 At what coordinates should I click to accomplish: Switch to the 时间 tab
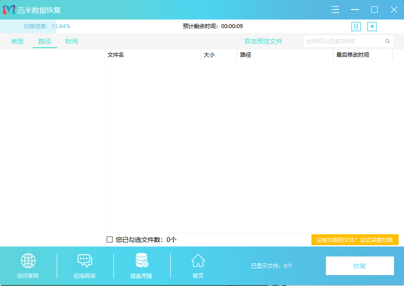pyautogui.click(x=73, y=41)
